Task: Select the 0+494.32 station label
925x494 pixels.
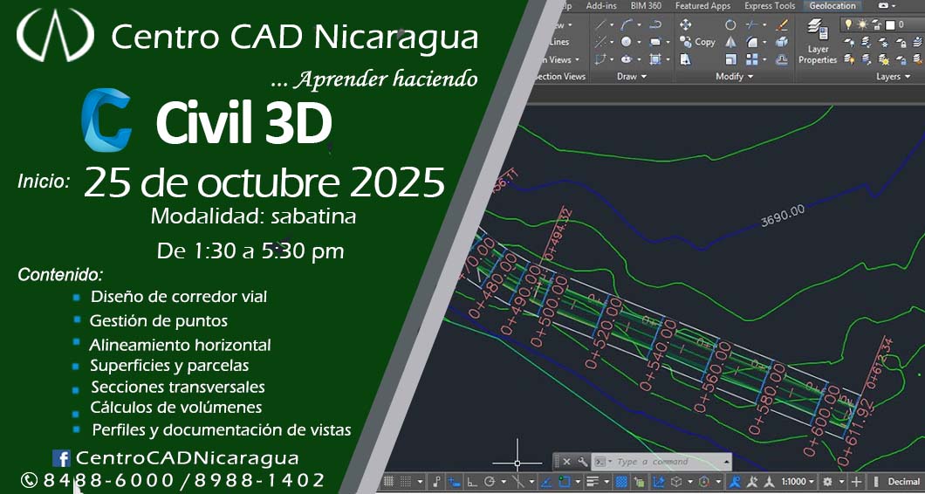Action: (558, 233)
